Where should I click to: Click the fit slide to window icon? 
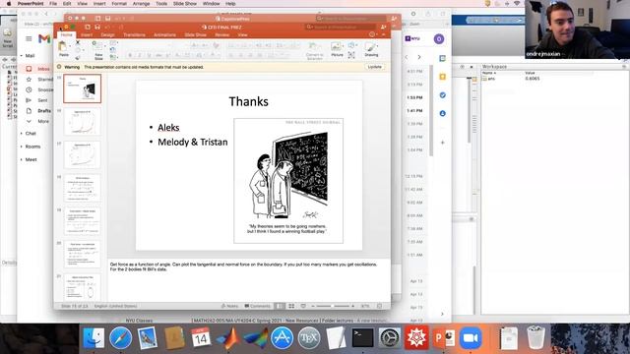[x=379, y=306]
